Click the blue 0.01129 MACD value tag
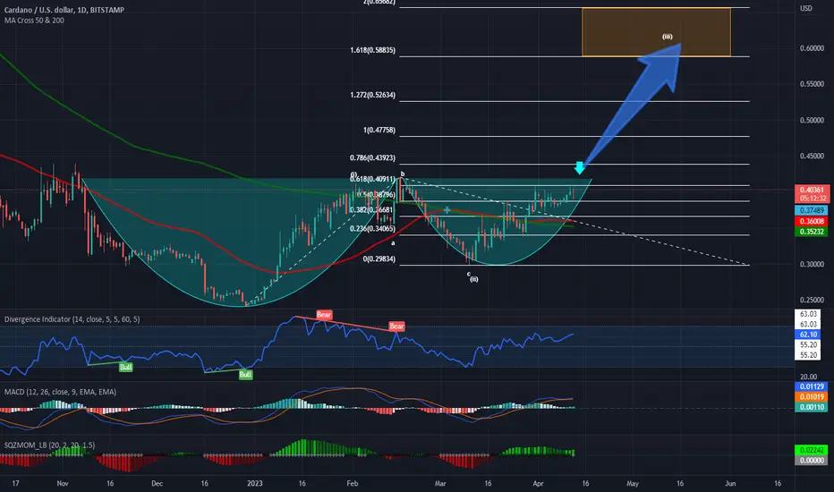Viewport: 834px width, 492px height. click(811, 386)
